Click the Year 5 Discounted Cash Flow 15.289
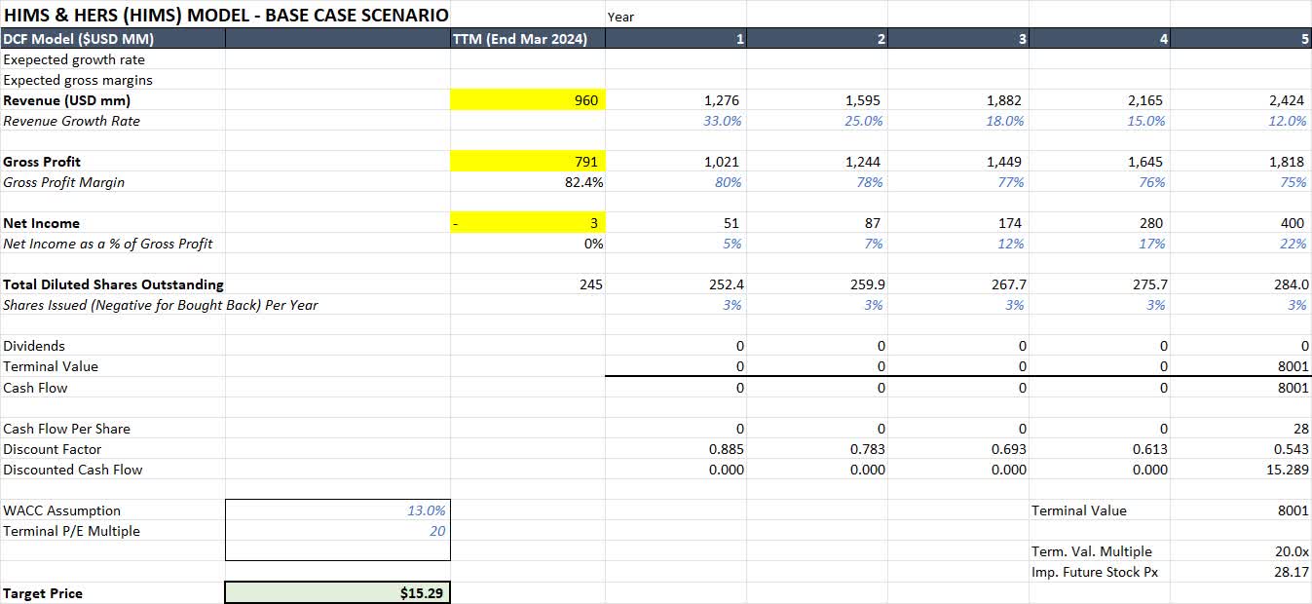Viewport: 1312px width, 604px height. click(1278, 470)
